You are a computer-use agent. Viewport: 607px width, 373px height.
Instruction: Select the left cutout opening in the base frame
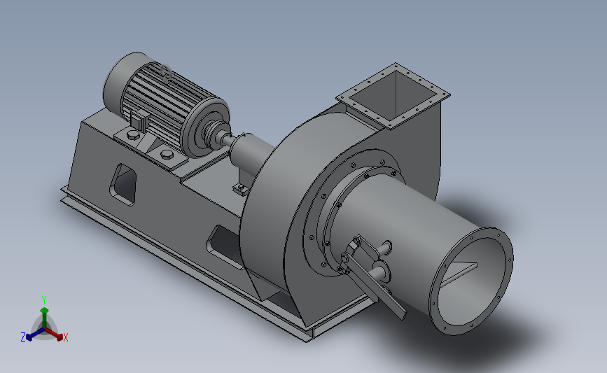point(124,184)
